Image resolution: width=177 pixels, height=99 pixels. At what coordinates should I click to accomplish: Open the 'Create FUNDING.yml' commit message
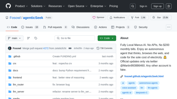(64, 56)
